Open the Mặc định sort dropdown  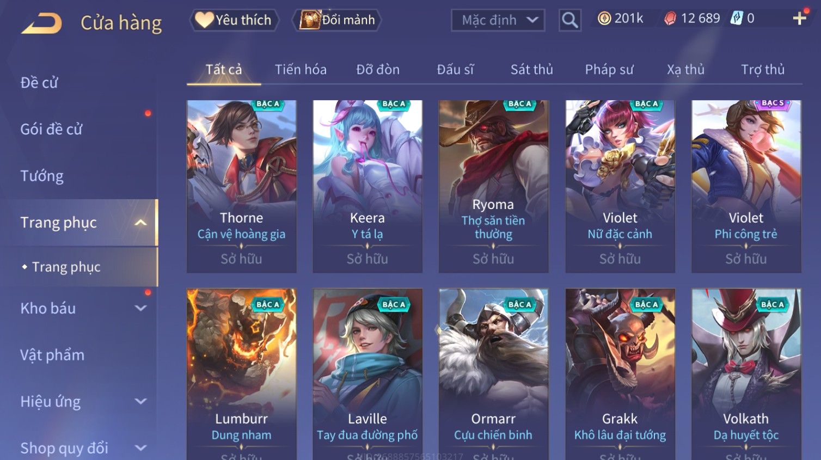[x=498, y=20]
